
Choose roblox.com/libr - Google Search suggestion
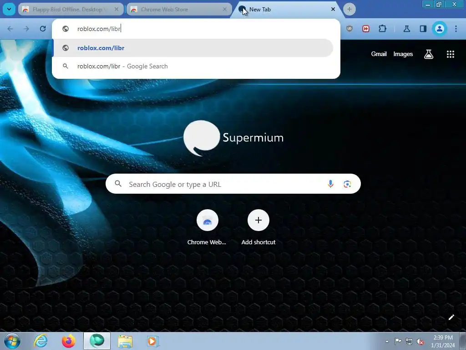point(192,67)
